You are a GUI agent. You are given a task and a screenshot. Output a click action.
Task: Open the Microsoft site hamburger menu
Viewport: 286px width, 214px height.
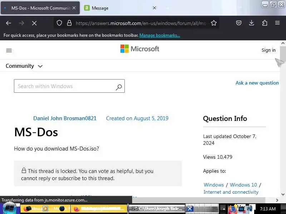tap(9, 50)
